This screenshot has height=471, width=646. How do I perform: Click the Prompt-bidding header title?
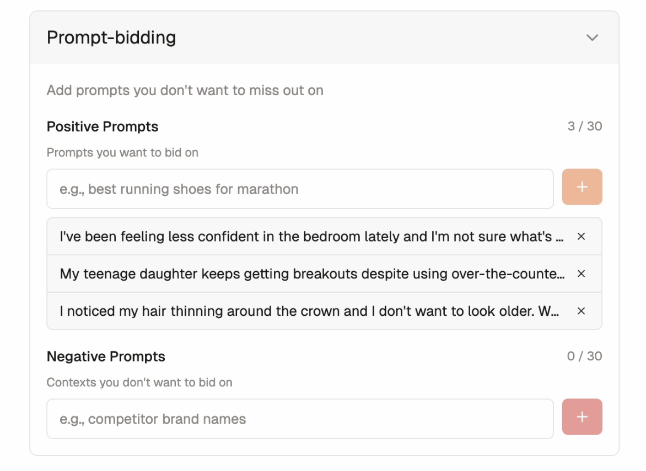click(x=111, y=38)
